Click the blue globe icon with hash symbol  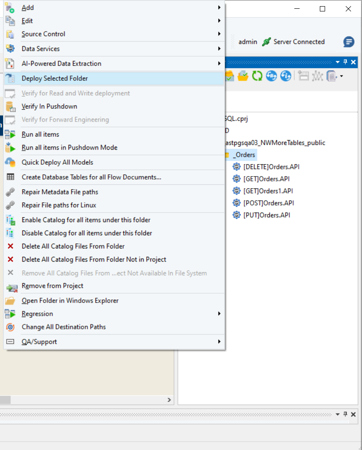coord(271,76)
